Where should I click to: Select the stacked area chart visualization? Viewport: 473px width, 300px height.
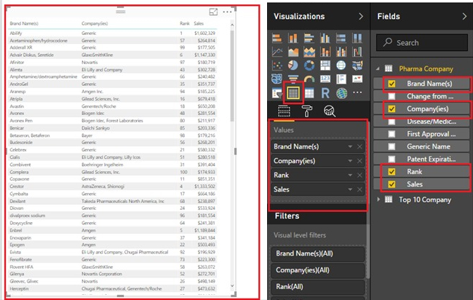point(309,52)
